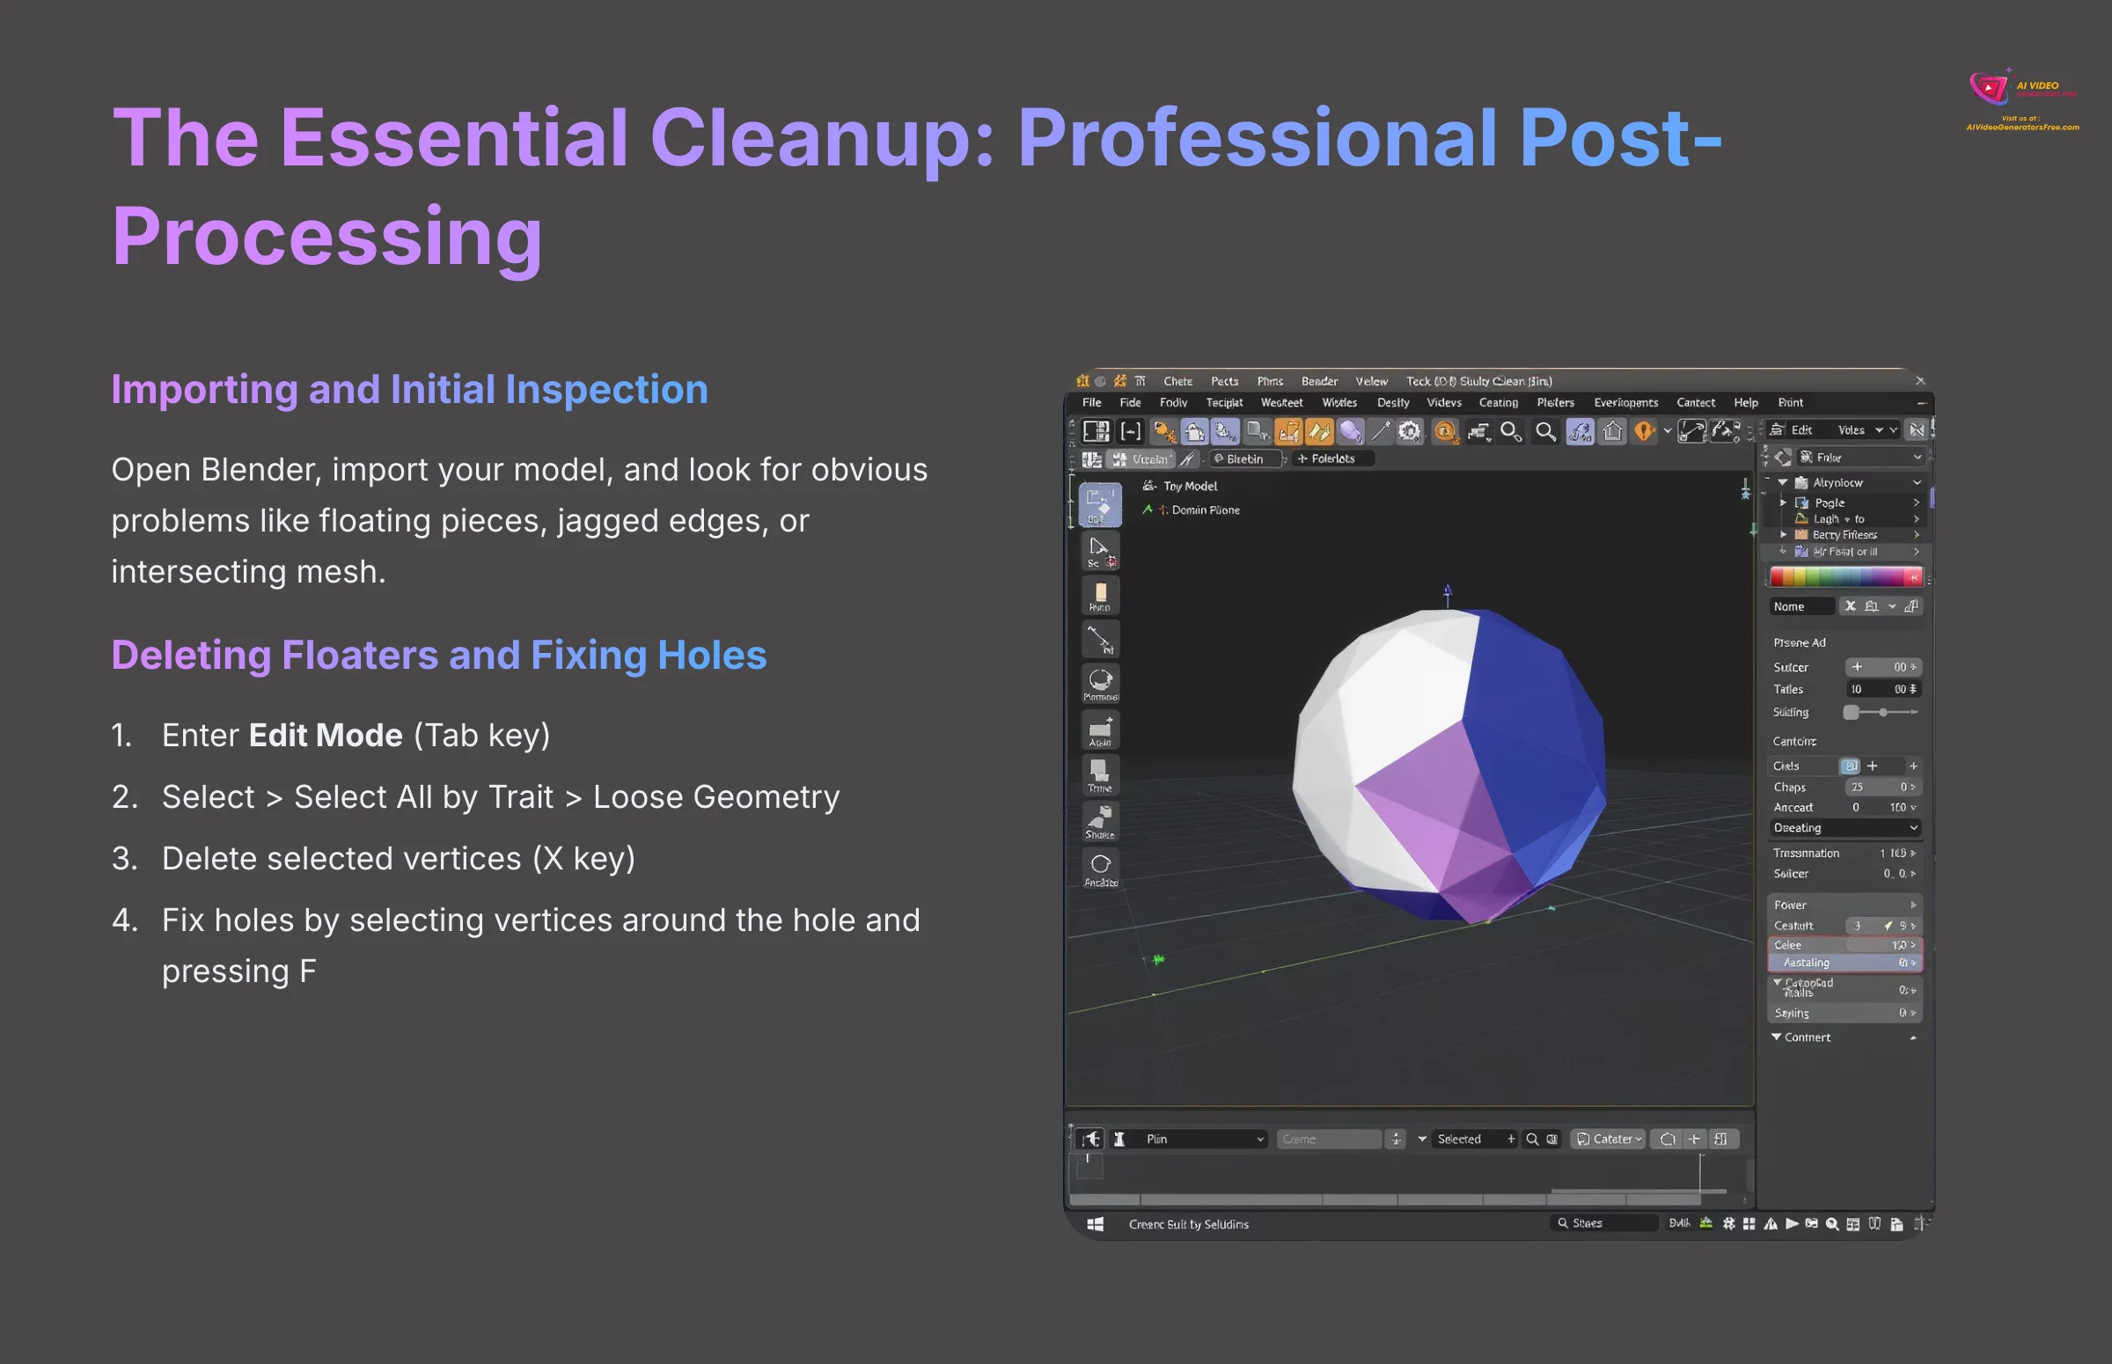Image resolution: width=2112 pixels, height=1364 pixels.
Task: Open the Help menu
Action: [x=1745, y=402]
